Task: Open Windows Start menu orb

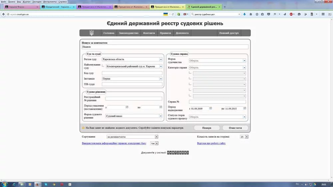Action: 4,184
